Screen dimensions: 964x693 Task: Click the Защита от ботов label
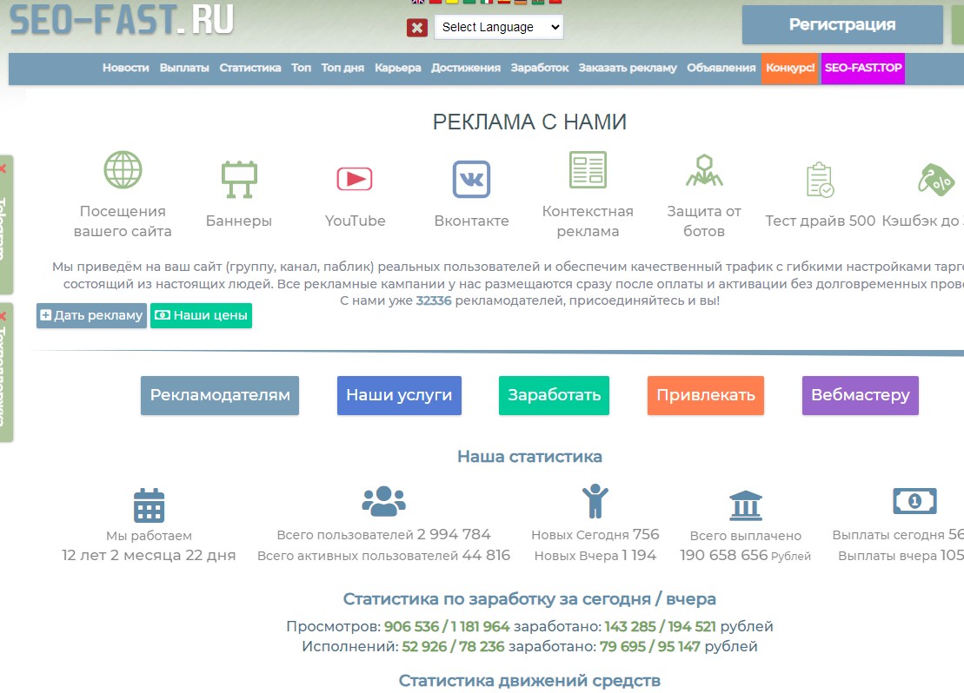(704, 221)
